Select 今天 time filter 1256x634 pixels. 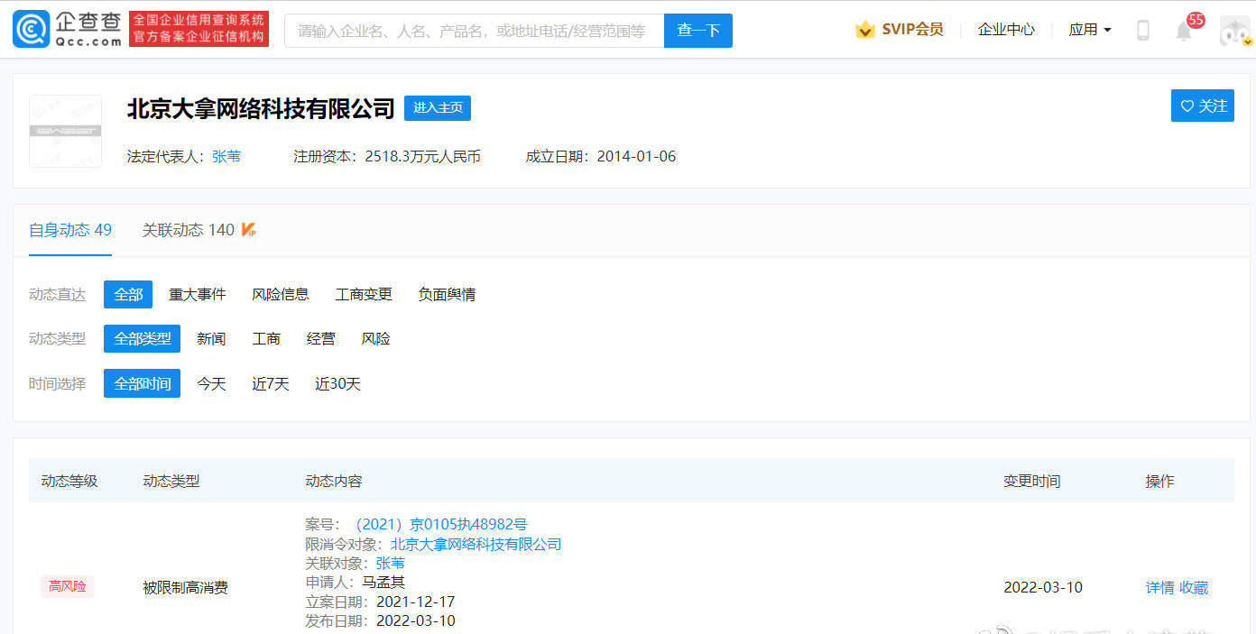211,383
